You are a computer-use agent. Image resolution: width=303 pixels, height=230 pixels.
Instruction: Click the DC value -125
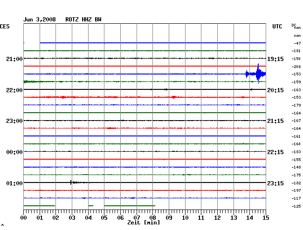[296, 206]
